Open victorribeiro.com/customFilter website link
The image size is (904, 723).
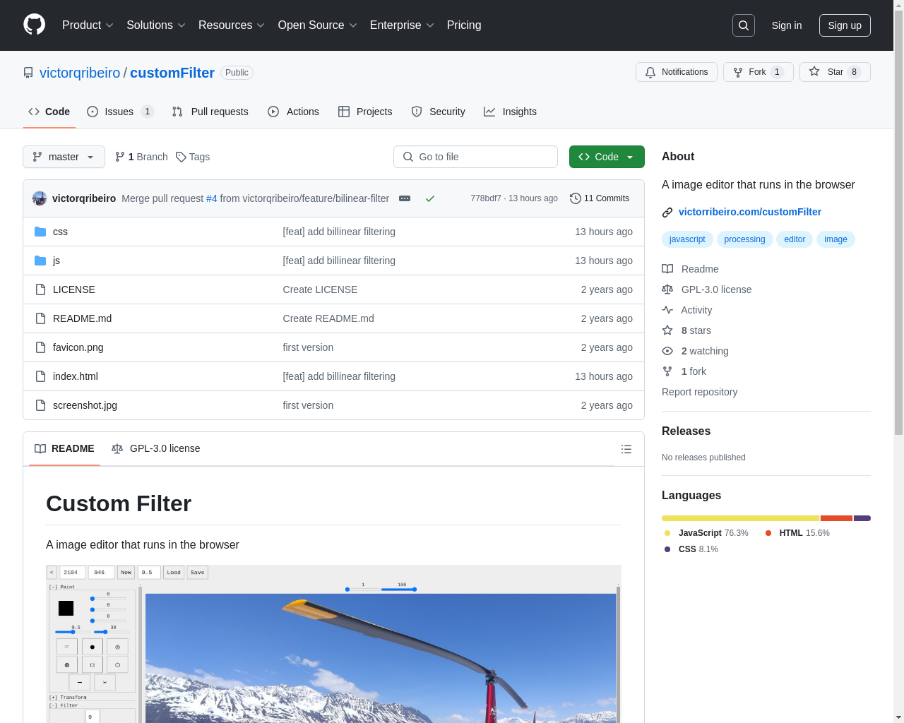pyautogui.click(x=750, y=212)
